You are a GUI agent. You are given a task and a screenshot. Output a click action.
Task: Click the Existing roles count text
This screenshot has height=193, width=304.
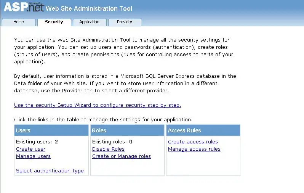point(112,142)
